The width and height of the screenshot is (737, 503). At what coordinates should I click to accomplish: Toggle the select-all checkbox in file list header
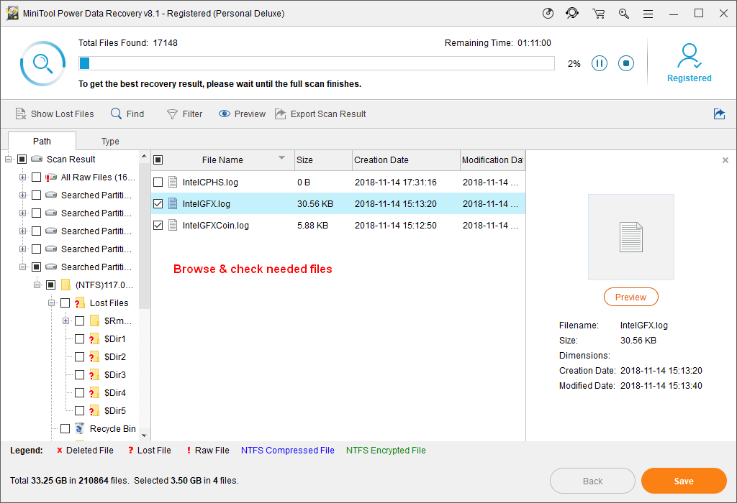pyautogui.click(x=158, y=160)
